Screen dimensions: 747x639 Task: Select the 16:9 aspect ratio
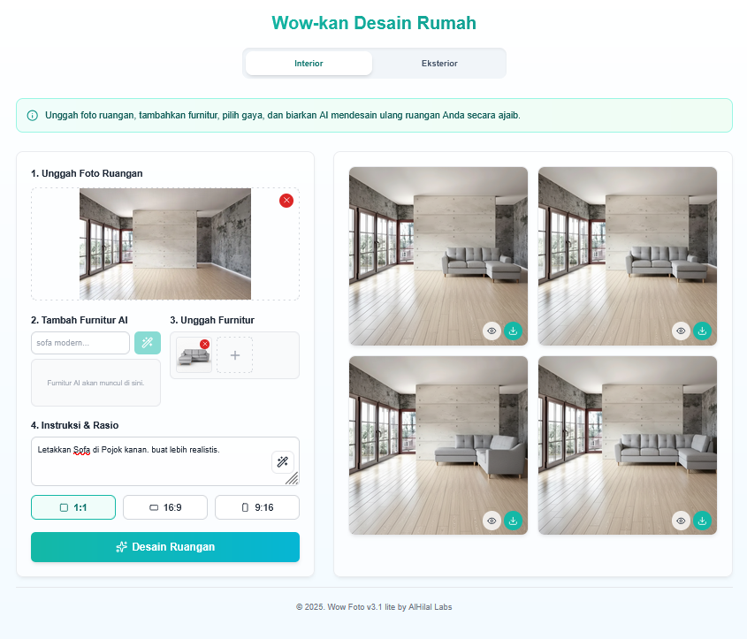tap(164, 506)
